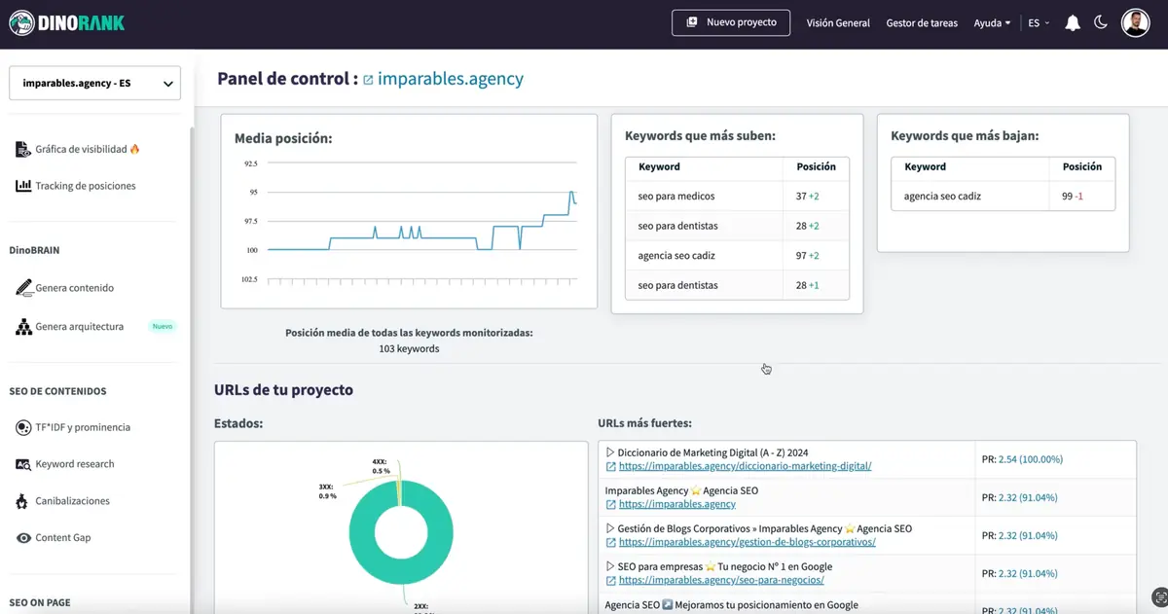
Task: Click the 4XX: 0.5 % chart label
Action: click(x=381, y=466)
